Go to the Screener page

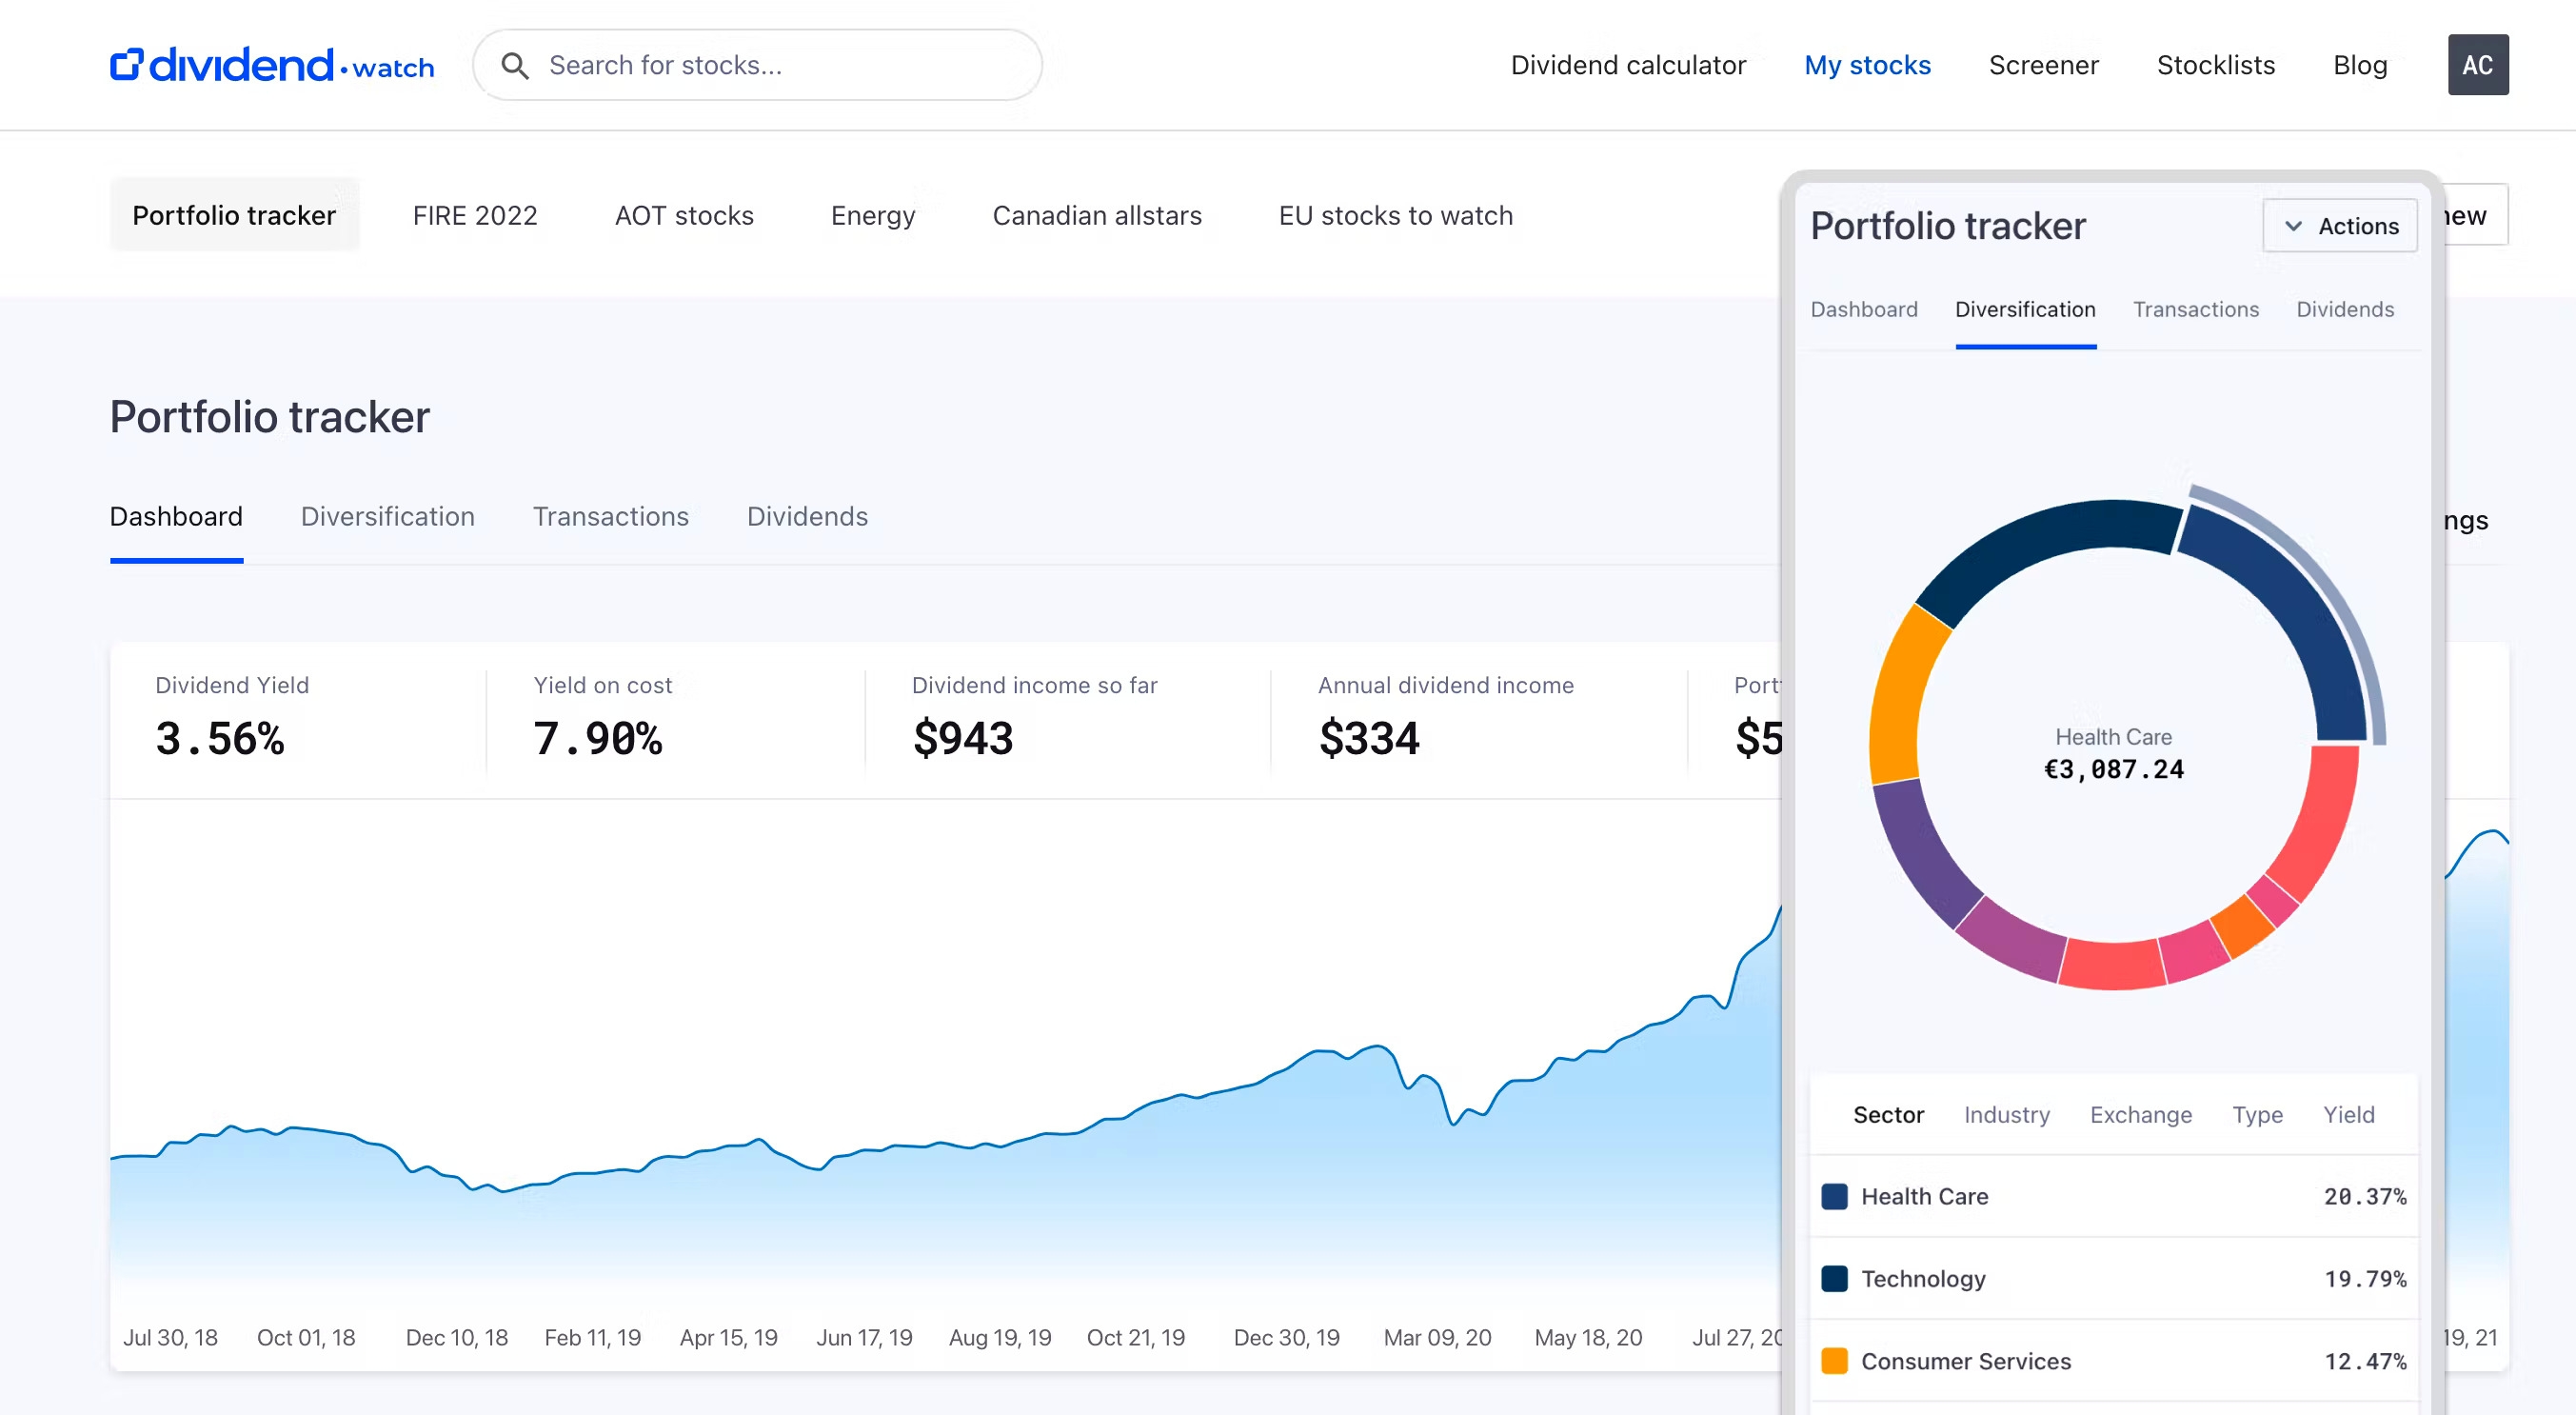click(2043, 65)
